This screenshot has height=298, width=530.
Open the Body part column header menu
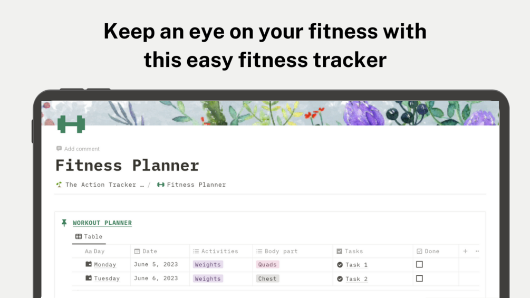pos(281,252)
